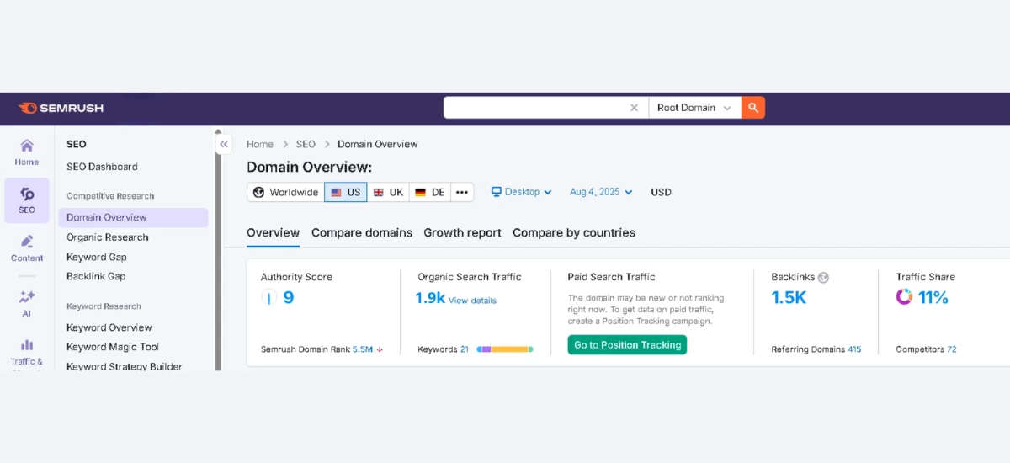
Task: Open Home from the left icon rail
Action: (27, 152)
